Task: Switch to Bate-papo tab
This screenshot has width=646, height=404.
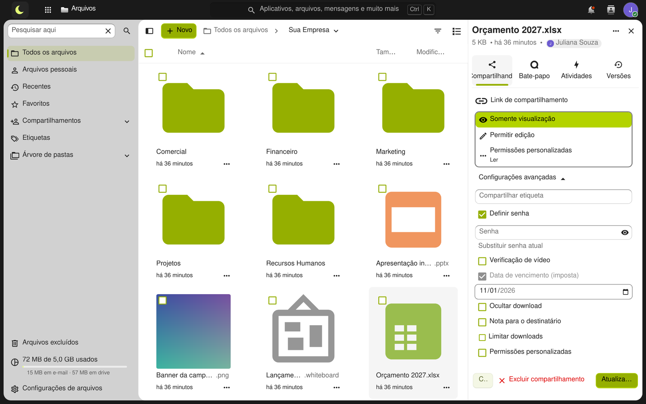Action: (534, 70)
